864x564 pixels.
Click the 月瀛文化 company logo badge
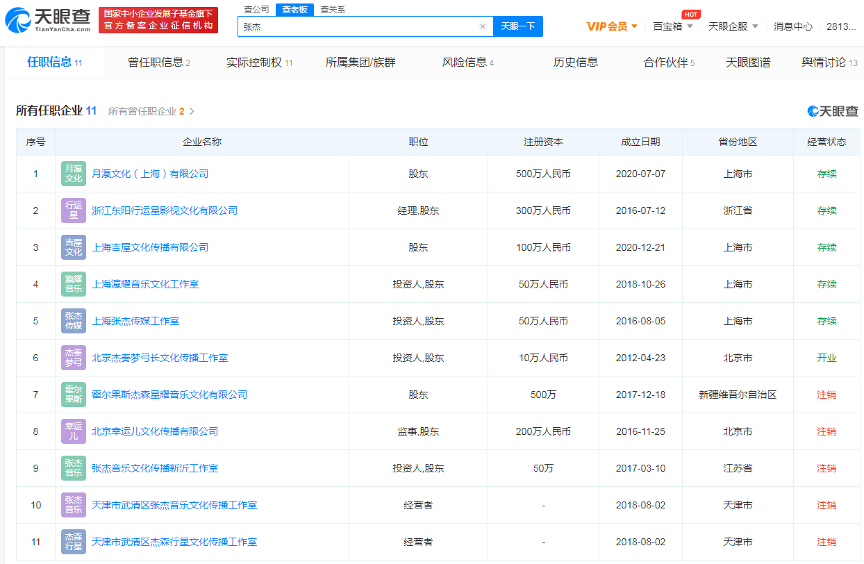[x=74, y=174]
